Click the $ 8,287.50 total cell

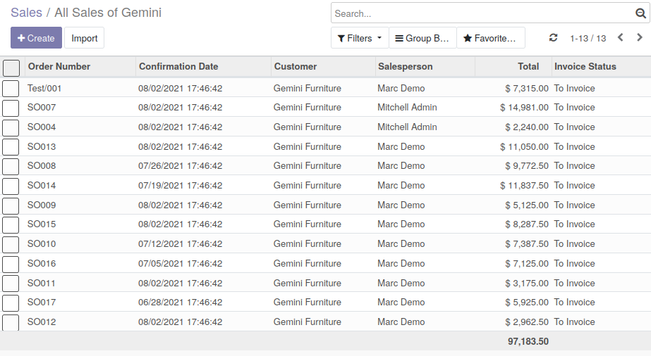(x=526, y=224)
